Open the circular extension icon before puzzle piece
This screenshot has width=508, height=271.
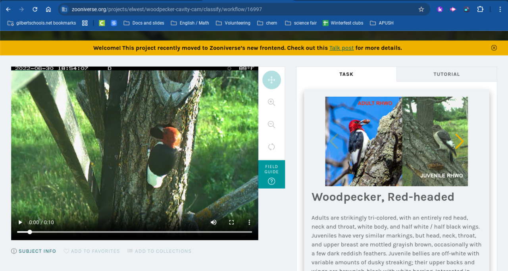(467, 9)
